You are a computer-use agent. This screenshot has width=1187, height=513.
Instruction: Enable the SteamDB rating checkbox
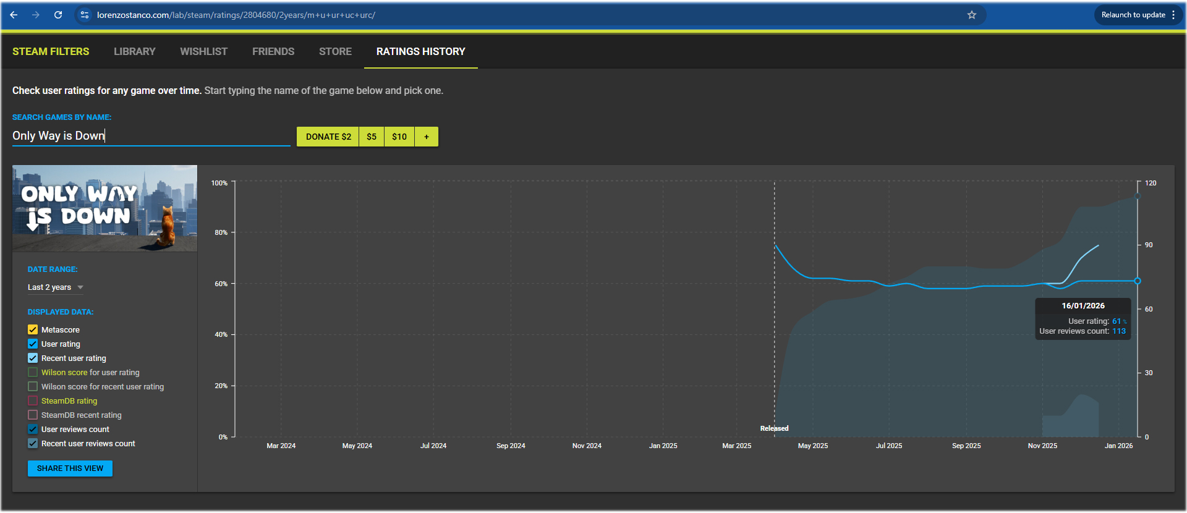point(33,401)
